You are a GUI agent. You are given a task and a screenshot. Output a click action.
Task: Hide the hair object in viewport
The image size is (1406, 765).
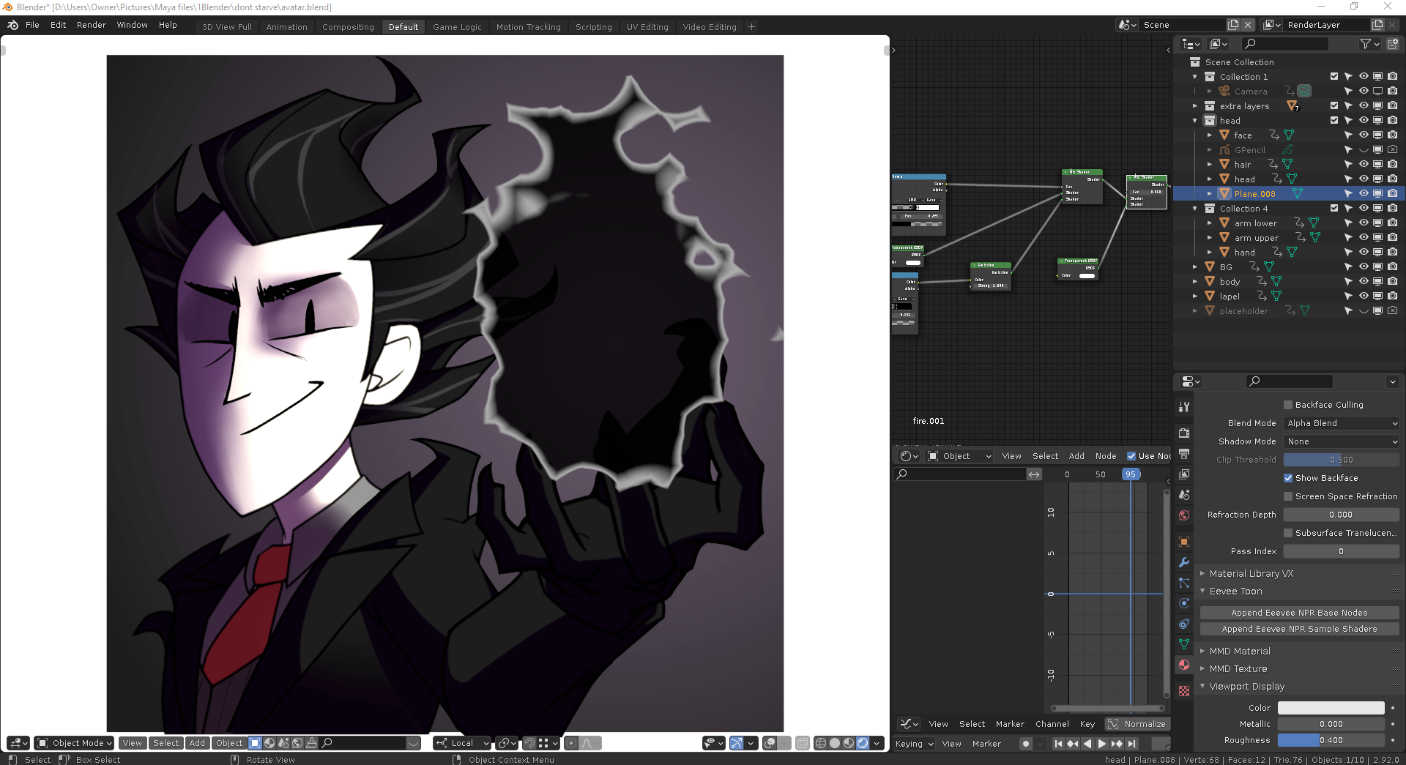[1364, 164]
